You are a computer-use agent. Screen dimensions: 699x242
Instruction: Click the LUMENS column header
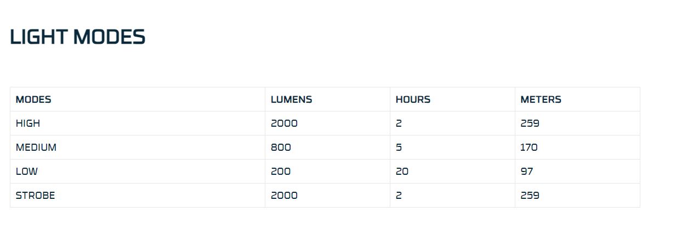point(291,99)
